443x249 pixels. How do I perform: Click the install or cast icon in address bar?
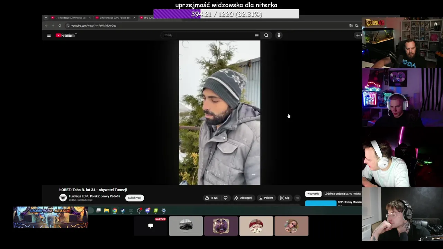(357, 26)
